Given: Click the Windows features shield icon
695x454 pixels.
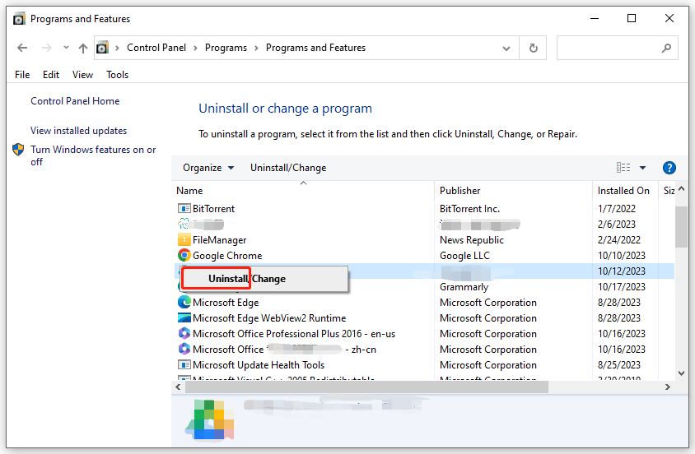Looking at the screenshot, I should point(19,151).
